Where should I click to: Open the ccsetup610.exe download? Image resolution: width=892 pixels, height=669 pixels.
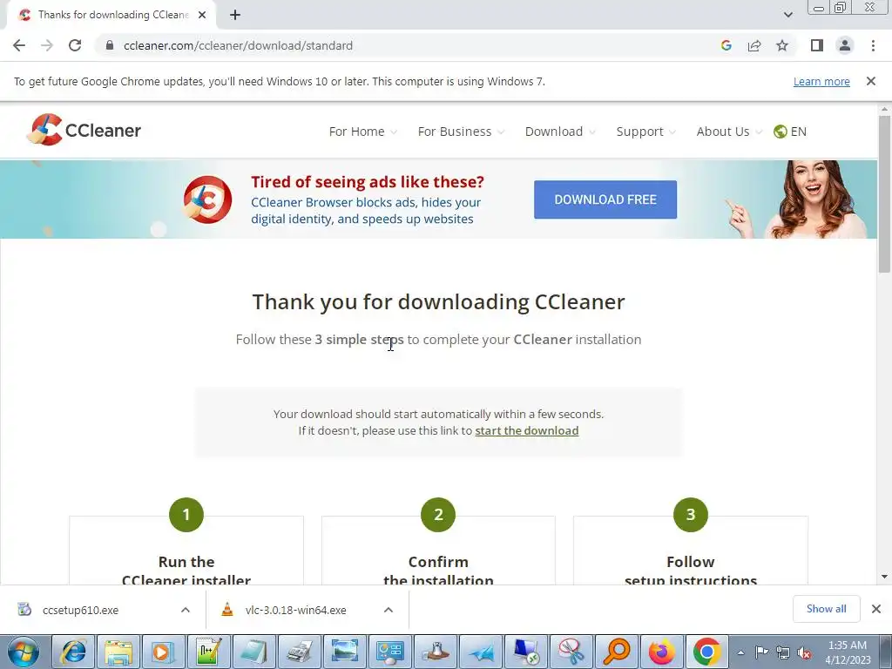click(x=79, y=610)
